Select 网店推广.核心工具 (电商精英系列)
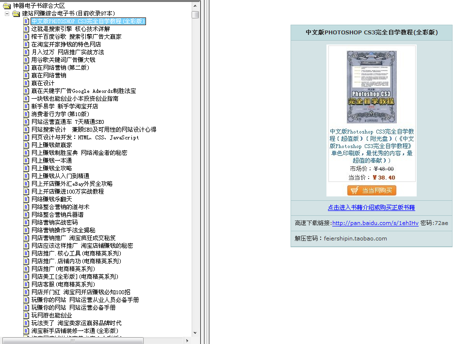 click(x=76, y=254)
